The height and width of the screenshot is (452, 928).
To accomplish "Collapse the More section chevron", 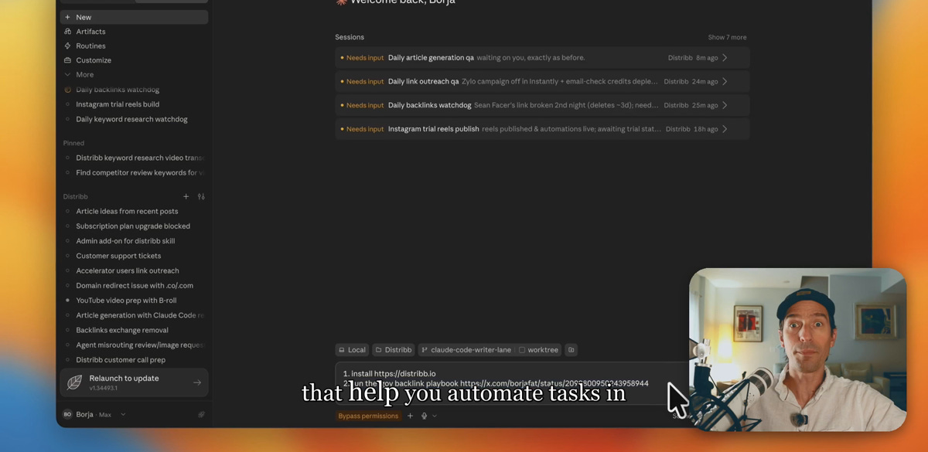I will coord(67,75).
